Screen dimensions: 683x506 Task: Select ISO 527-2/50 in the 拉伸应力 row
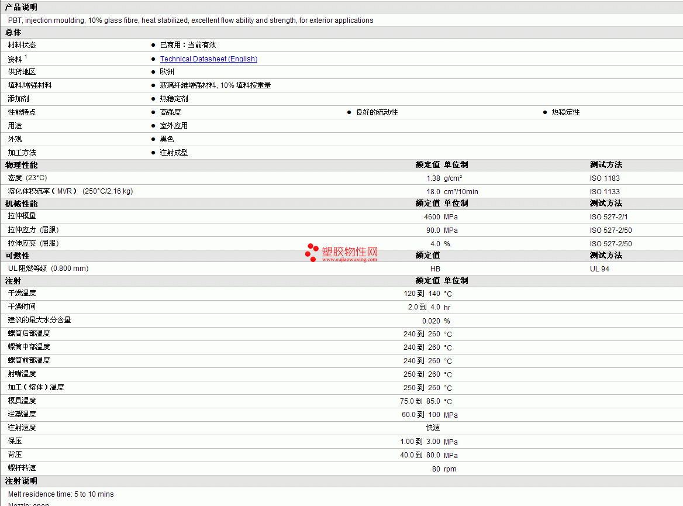610,230
